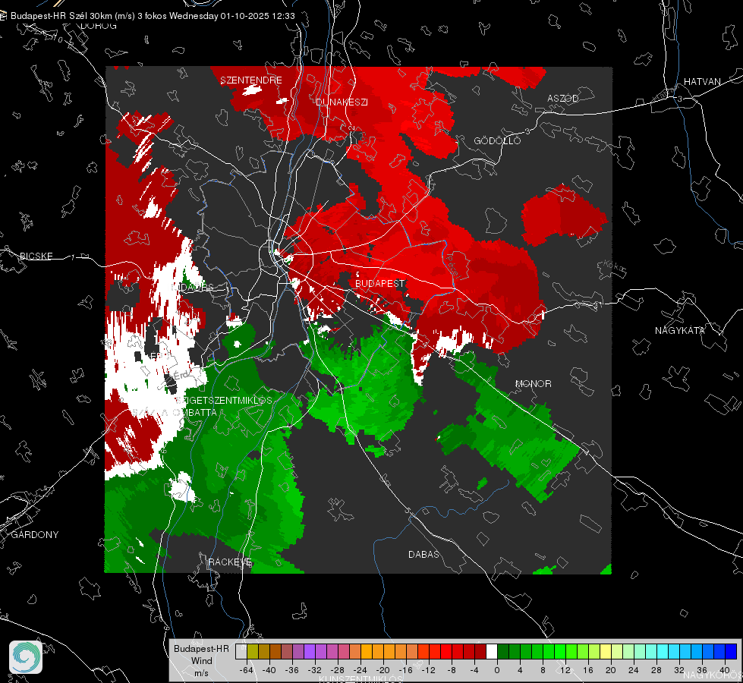The image size is (743, 683).
Task: Click the Budapest-HR Wind m/s legend label
Action: coord(201,660)
